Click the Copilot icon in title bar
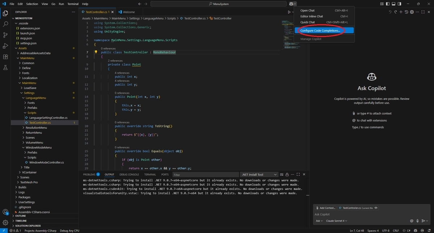Image resolution: width=434 pixels, height=233 pixels. pos(291,4)
